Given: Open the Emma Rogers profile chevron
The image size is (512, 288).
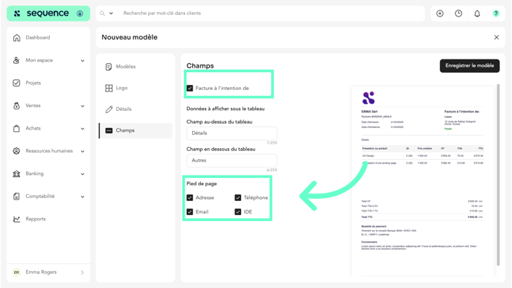Looking at the screenshot, I should pyautogui.click(x=82, y=272).
